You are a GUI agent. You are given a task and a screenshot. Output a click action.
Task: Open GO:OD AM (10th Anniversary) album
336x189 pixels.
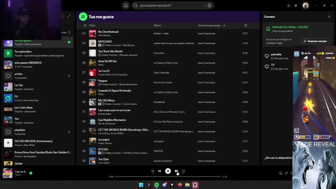[x=38, y=143]
